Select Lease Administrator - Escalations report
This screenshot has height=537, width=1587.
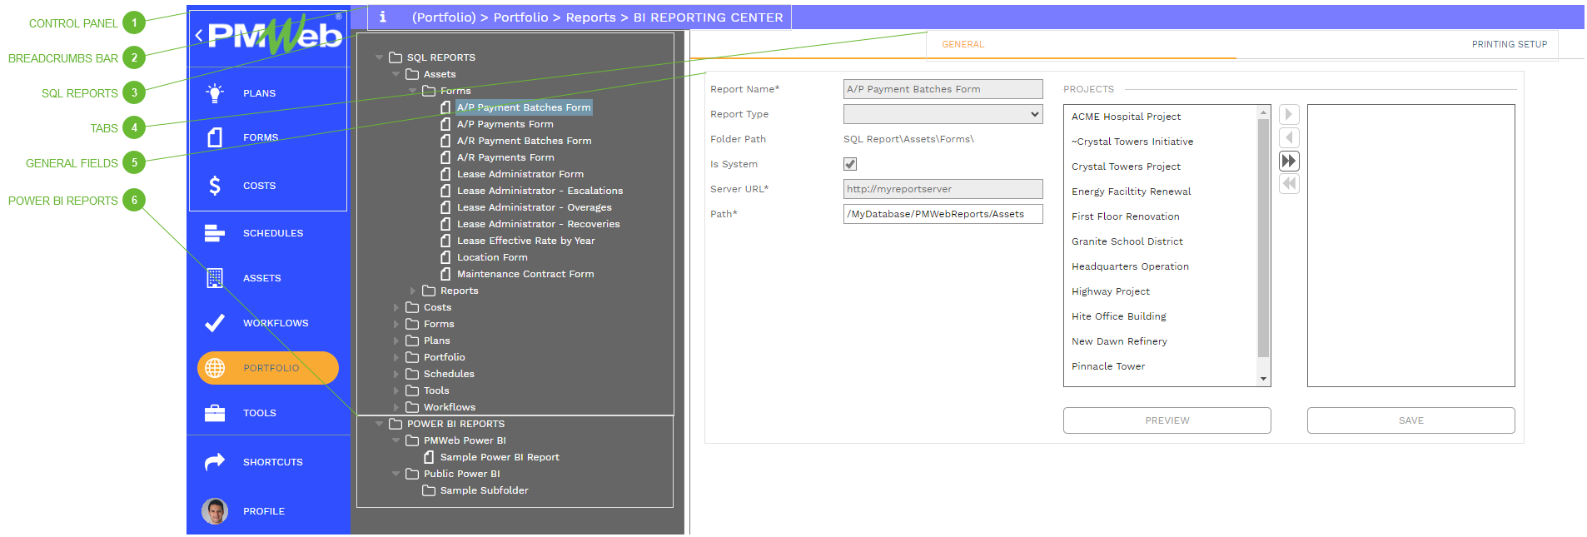[540, 191]
